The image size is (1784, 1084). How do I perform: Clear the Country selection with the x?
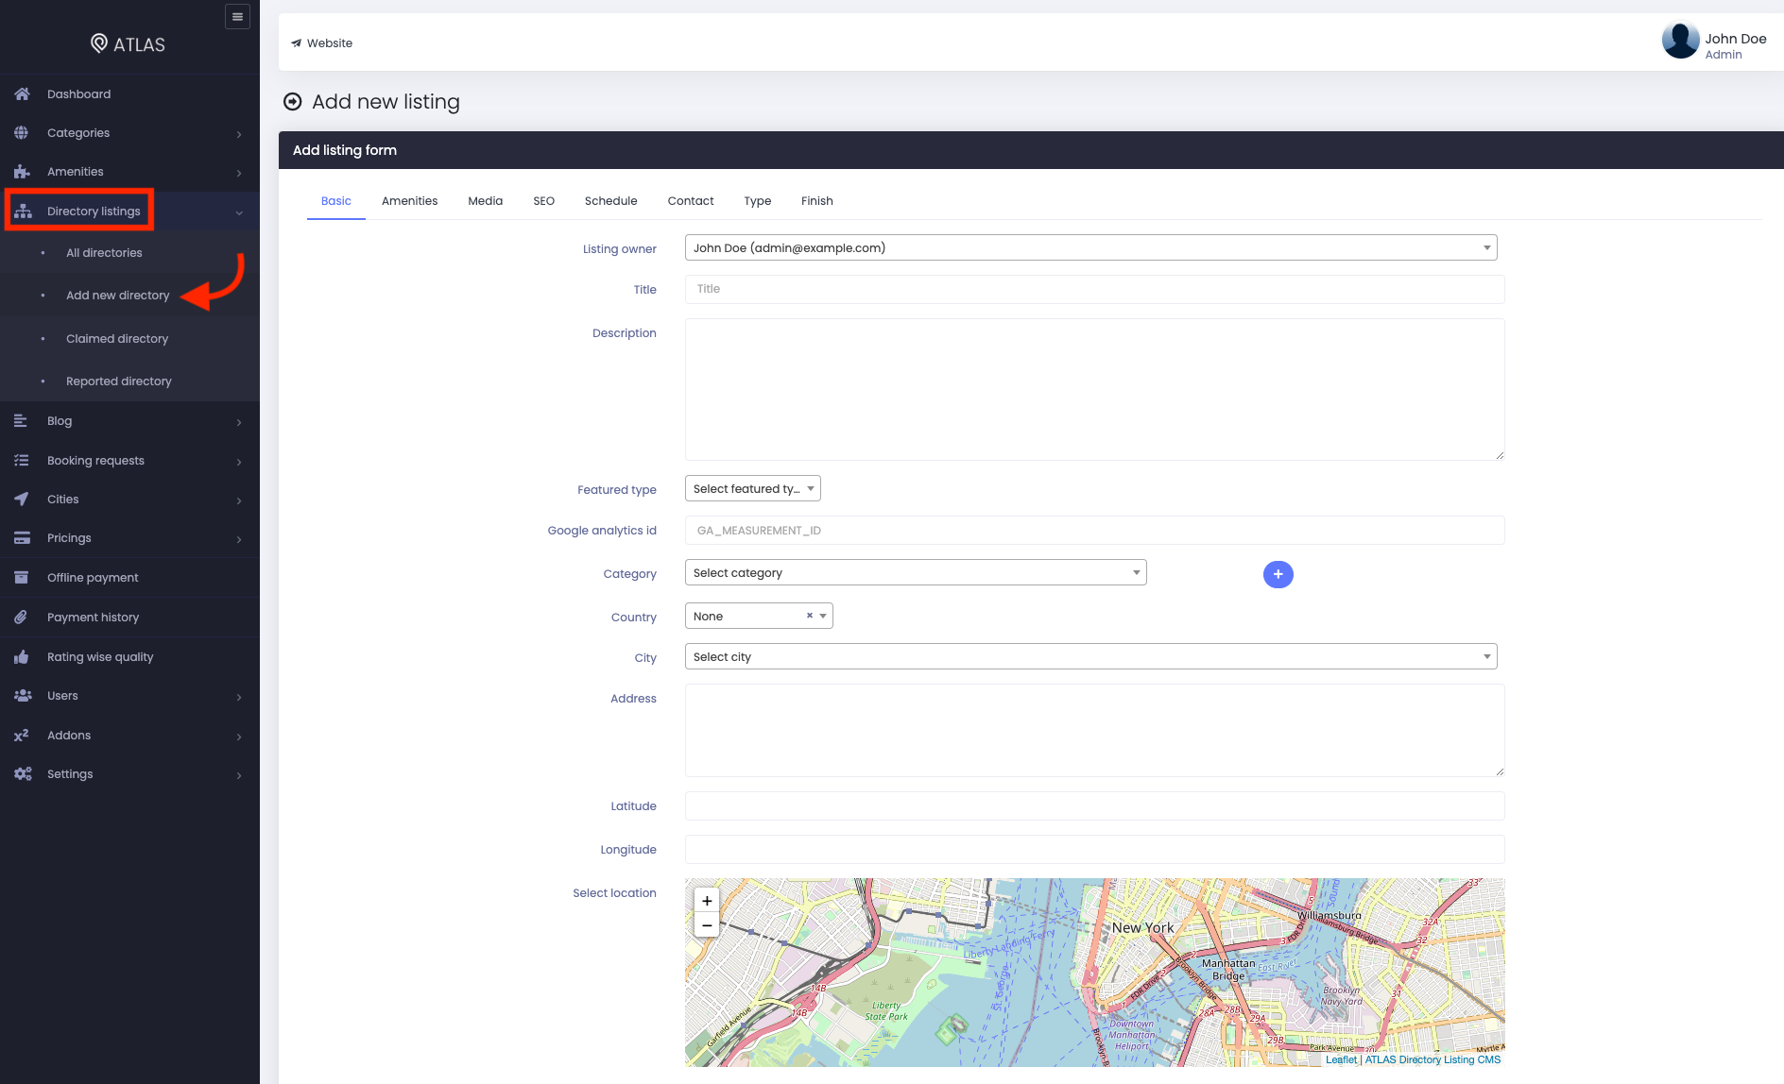(x=809, y=616)
